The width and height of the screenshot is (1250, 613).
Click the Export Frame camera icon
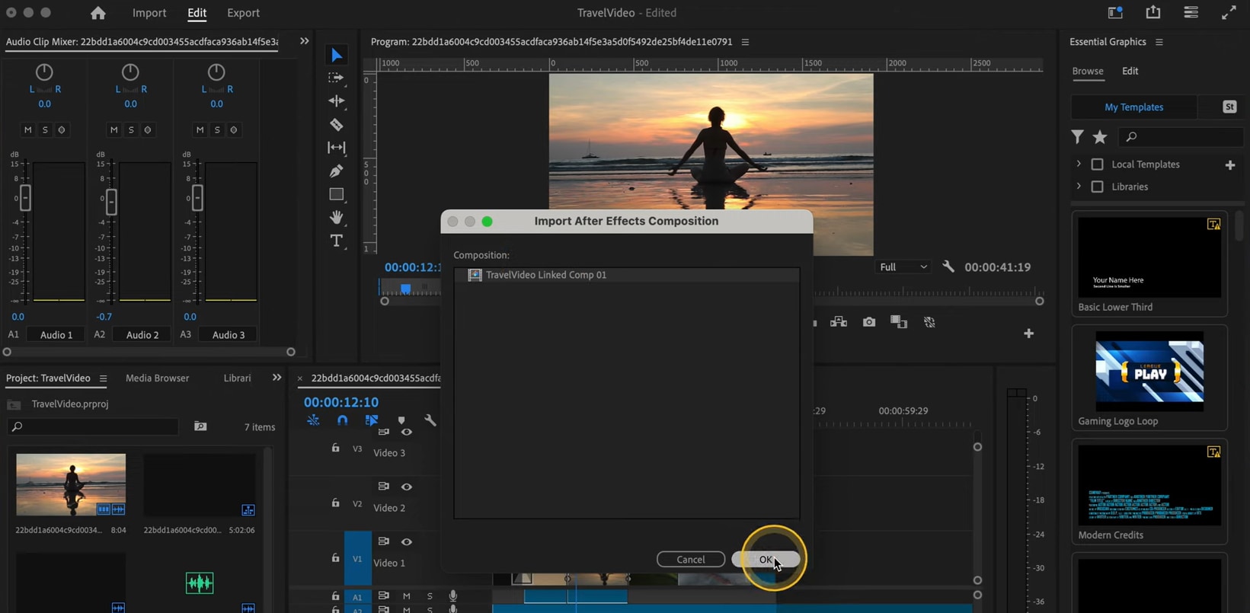point(868,322)
